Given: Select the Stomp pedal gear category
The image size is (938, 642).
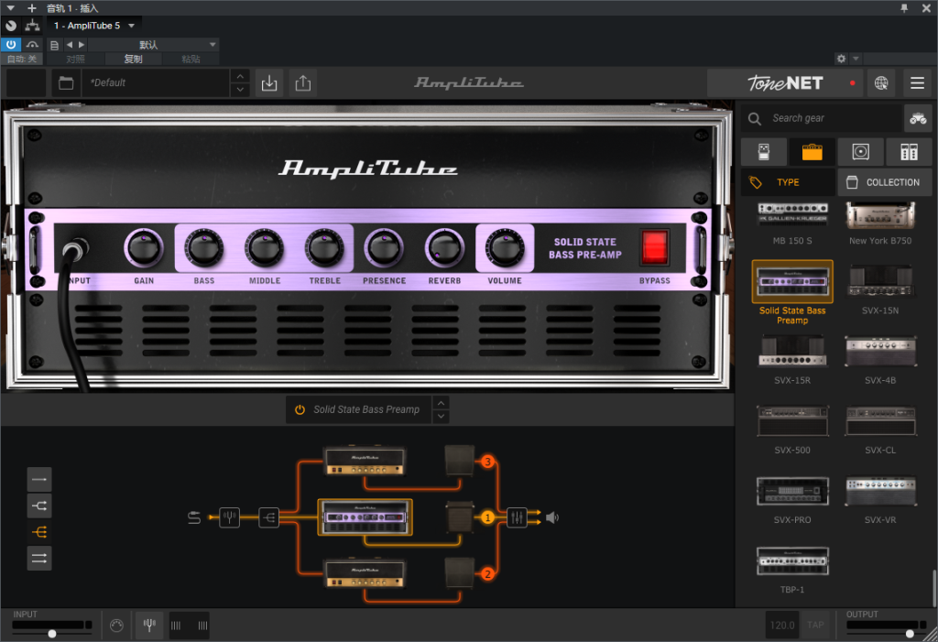Looking at the screenshot, I should coord(763,152).
